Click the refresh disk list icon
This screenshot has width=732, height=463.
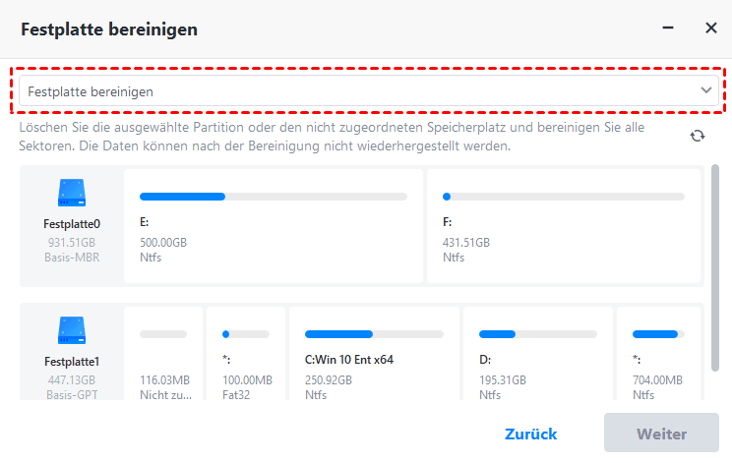[698, 136]
